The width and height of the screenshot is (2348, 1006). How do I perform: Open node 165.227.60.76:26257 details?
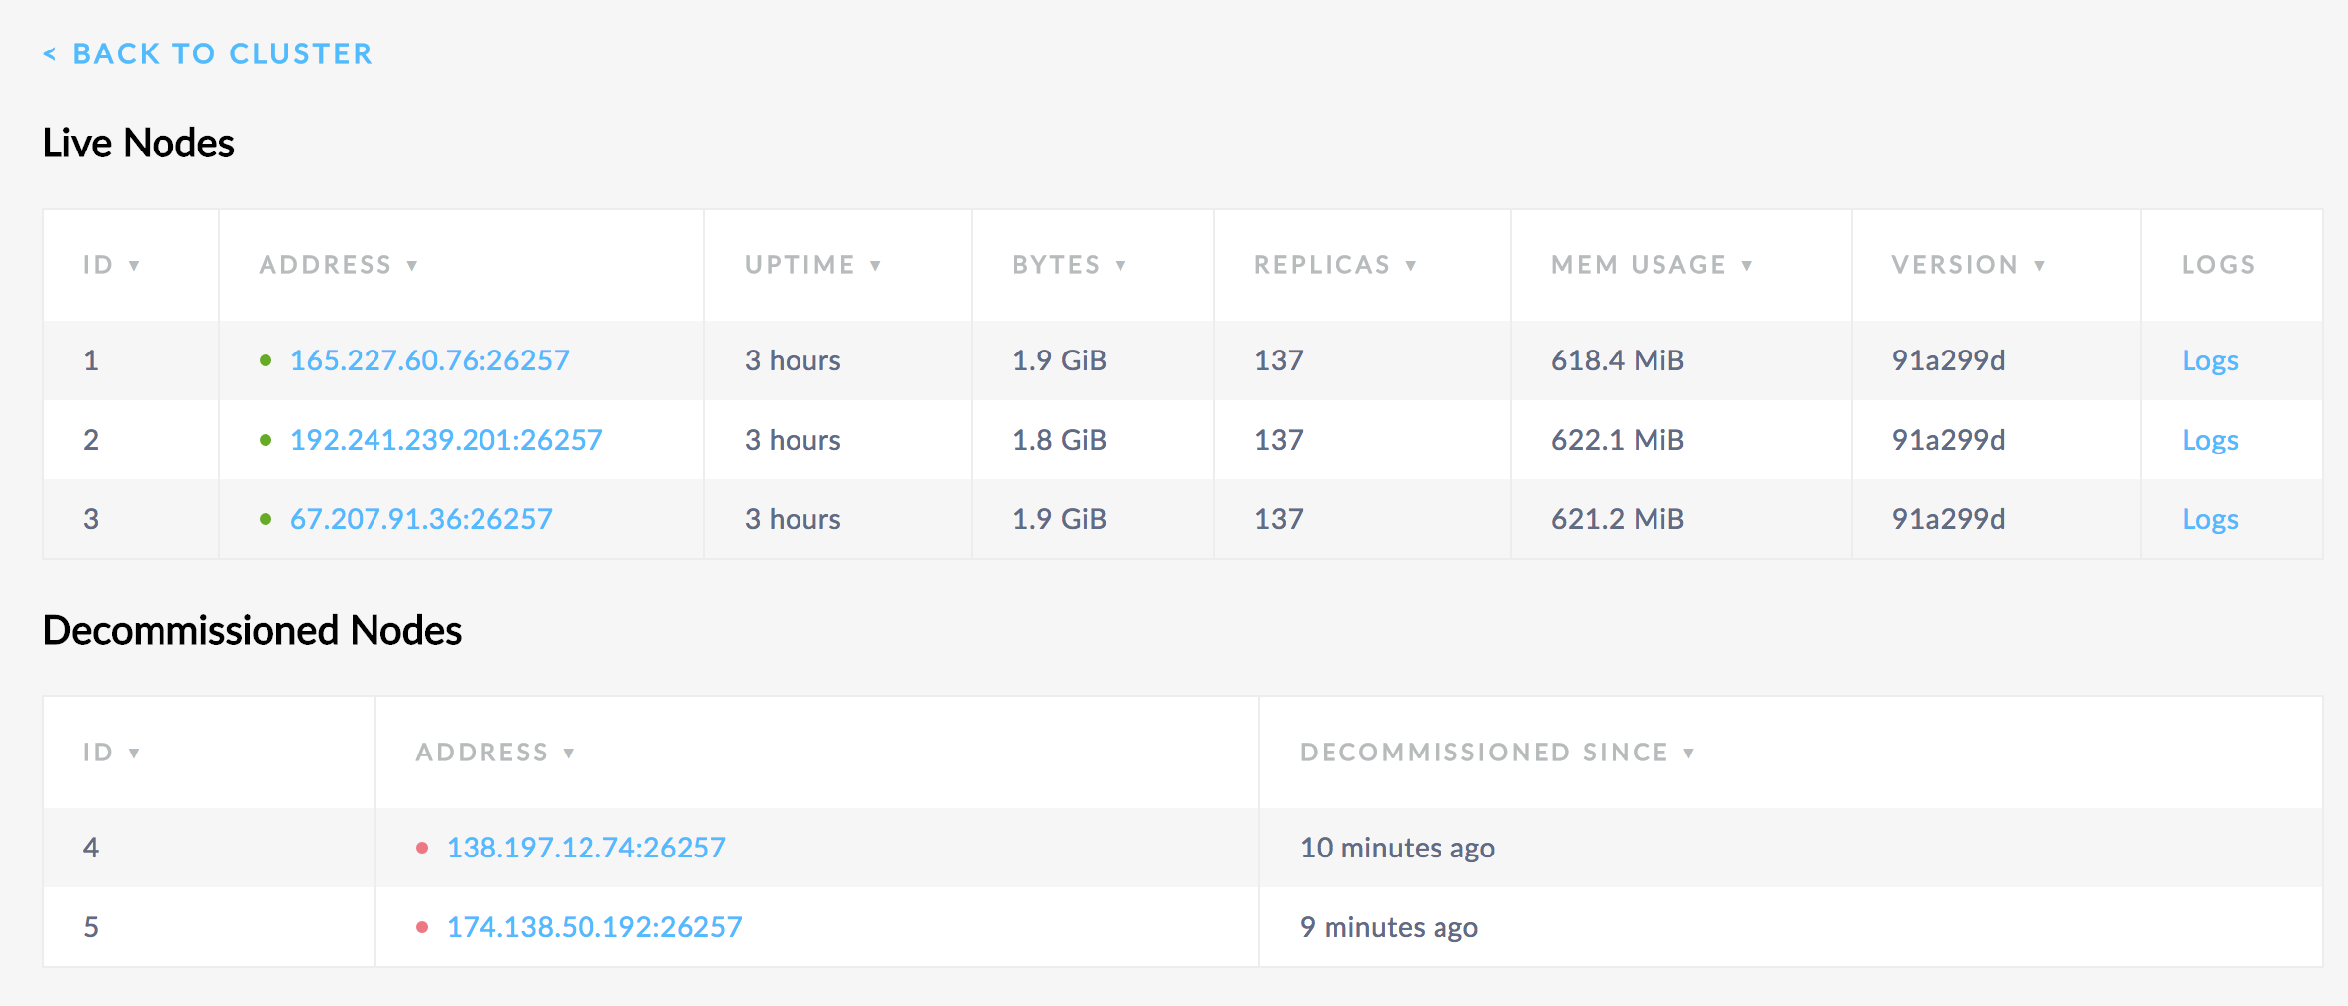pos(430,360)
